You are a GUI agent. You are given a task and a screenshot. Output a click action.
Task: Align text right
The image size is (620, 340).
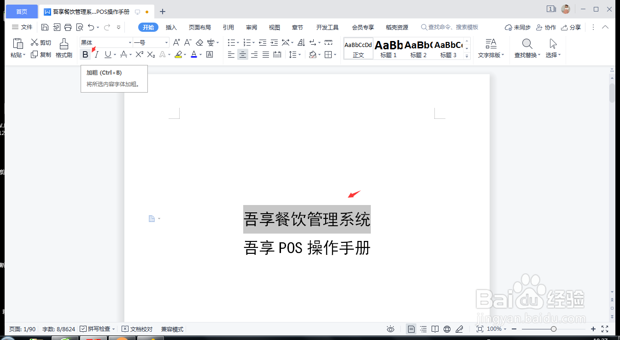point(254,55)
